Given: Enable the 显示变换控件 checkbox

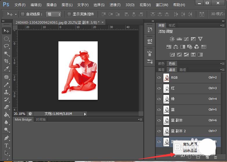Looking at the screenshot, I should click(69, 14).
